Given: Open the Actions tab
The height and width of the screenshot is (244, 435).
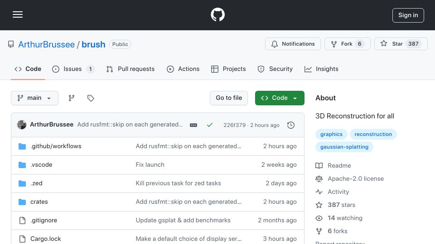Looking at the screenshot, I should point(183,69).
